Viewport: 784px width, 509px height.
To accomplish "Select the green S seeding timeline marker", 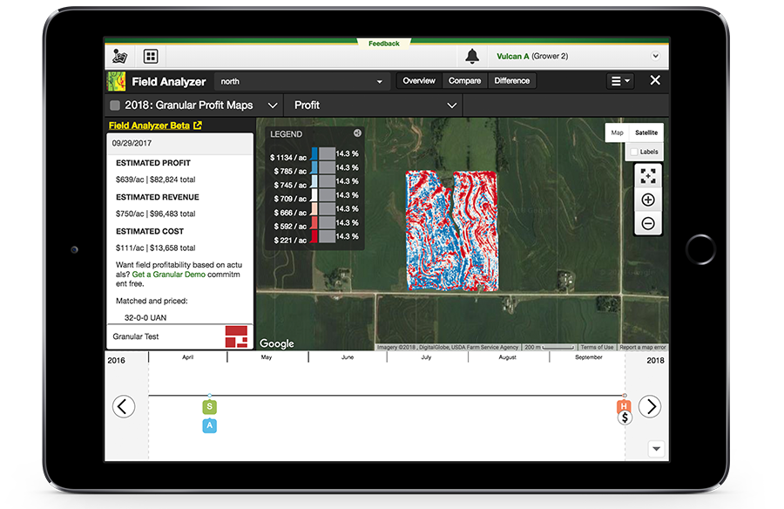I will [209, 406].
